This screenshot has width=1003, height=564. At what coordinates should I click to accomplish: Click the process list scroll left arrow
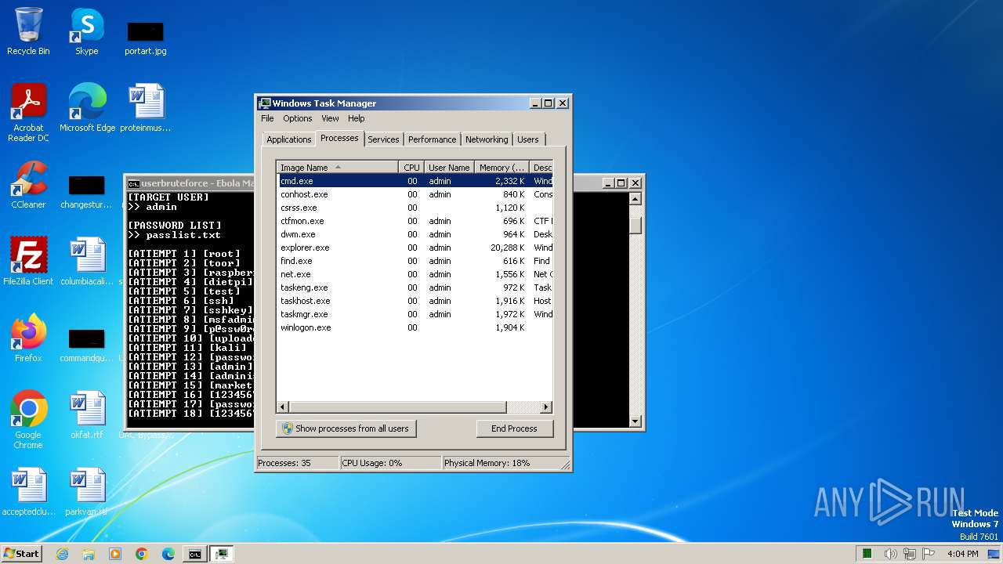click(x=283, y=407)
